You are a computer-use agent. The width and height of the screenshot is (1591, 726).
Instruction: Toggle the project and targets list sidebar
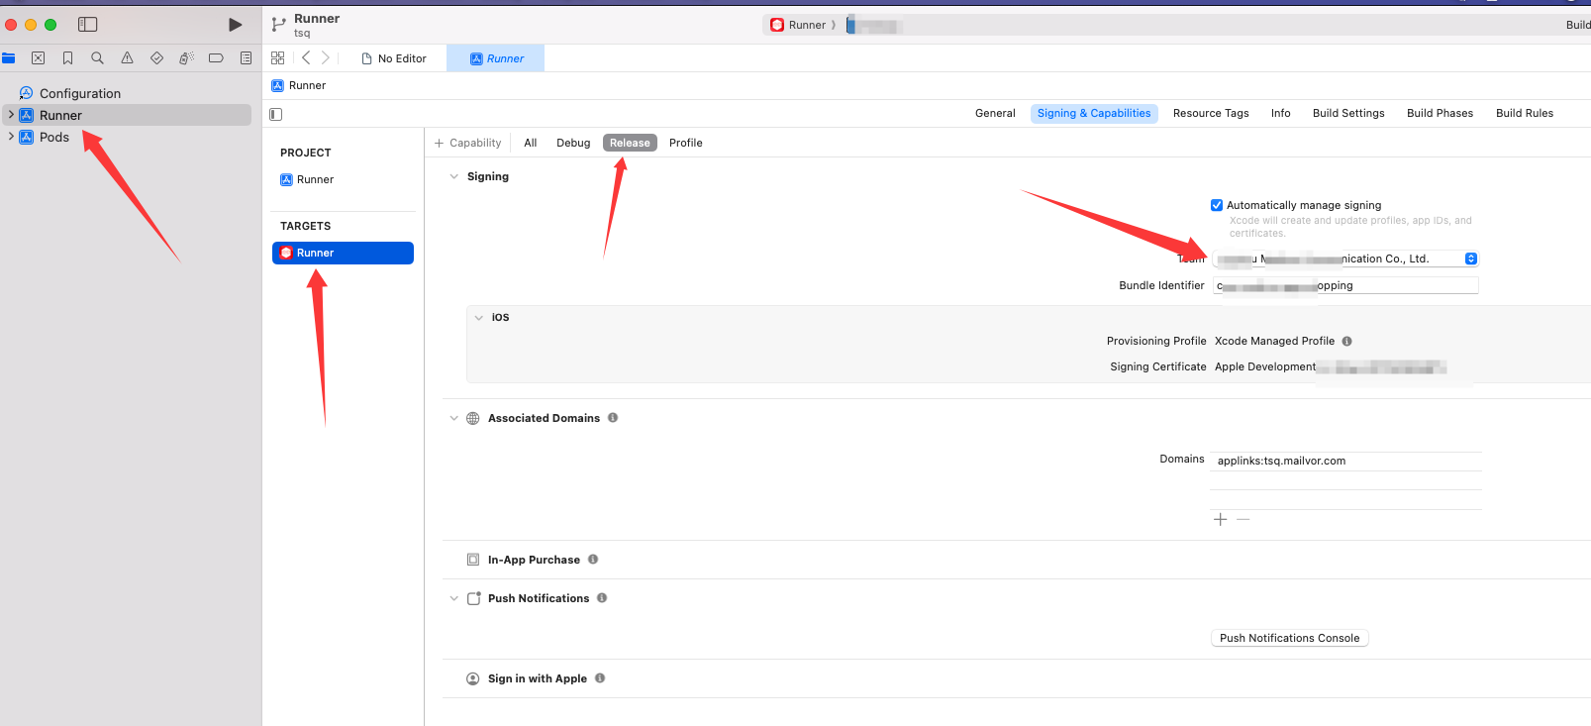pyautogui.click(x=276, y=114)
